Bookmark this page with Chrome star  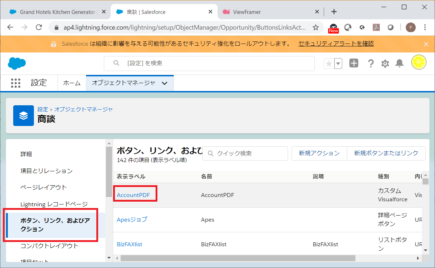click(x=315, y=27)
